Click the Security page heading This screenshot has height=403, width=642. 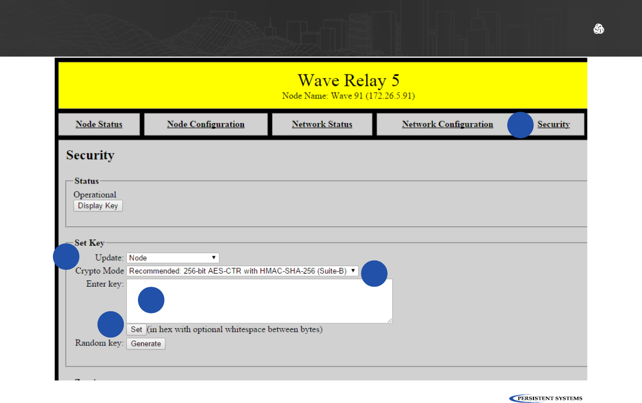tap(90, 155)
